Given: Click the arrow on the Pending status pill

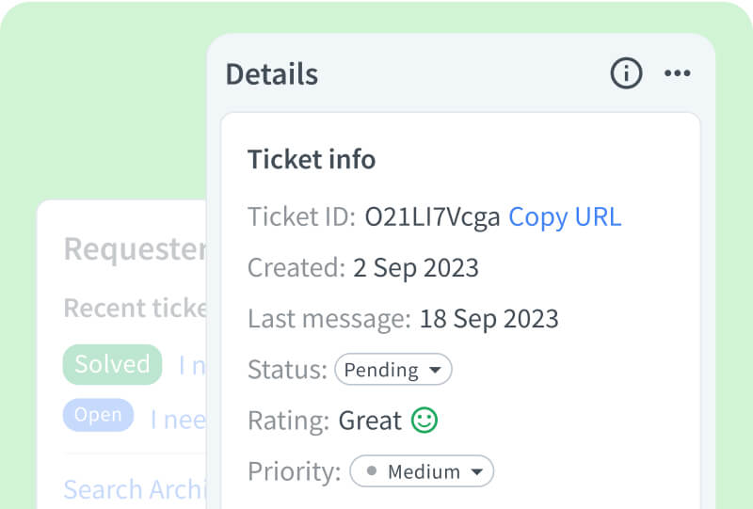Looking at the screenshot, I should [435, 370].
